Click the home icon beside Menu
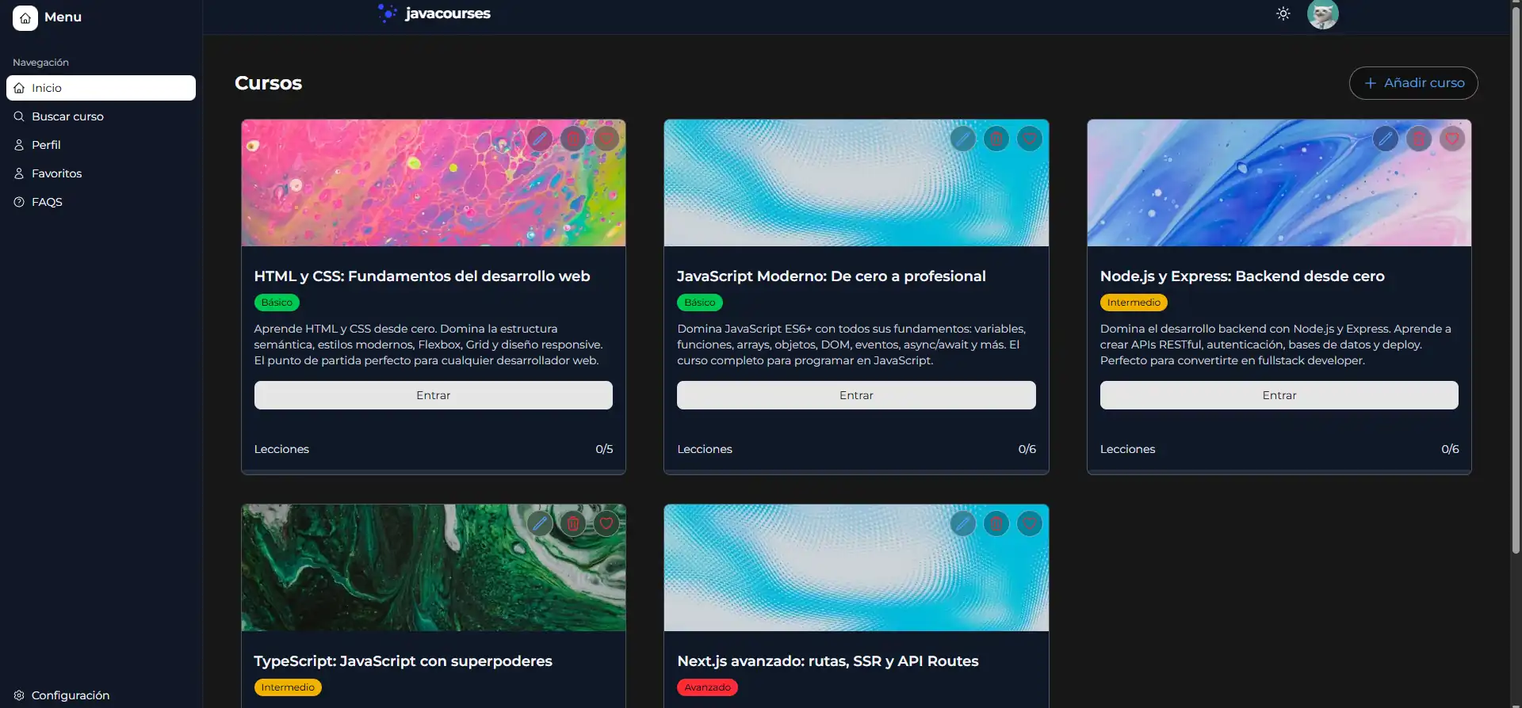The width and height of the screenshot is (1522, 708). (x=25, y=17)
